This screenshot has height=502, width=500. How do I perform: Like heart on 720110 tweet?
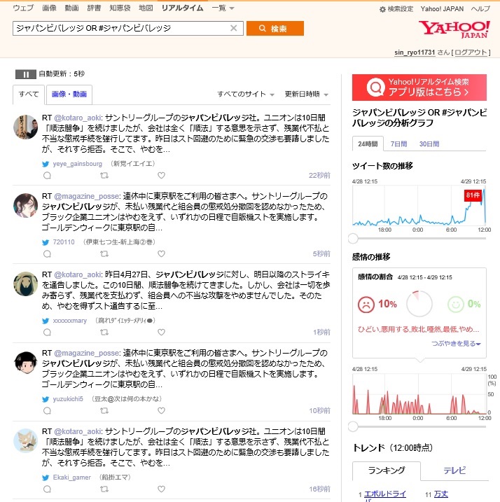pyautogui.click(x=162, y=254)
